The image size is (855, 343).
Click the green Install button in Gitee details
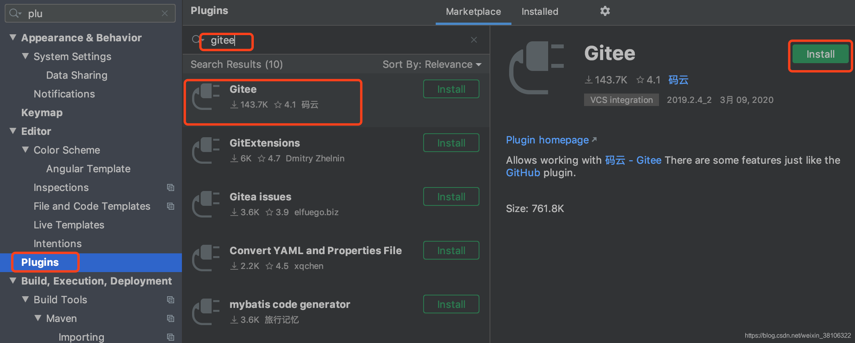(x=820, y=54)
